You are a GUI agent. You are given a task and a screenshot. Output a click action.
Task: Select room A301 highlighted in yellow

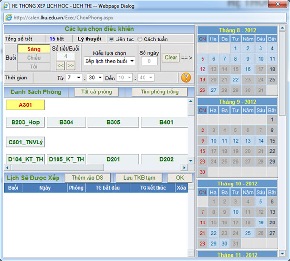[x=25, y=105]
